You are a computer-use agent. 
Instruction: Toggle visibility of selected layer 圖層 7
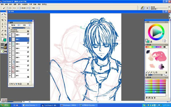pyautogui.click(x=10, y=39)
